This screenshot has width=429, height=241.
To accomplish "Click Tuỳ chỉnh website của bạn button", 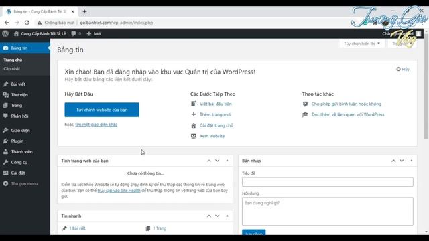I will (x=102, y=110).
